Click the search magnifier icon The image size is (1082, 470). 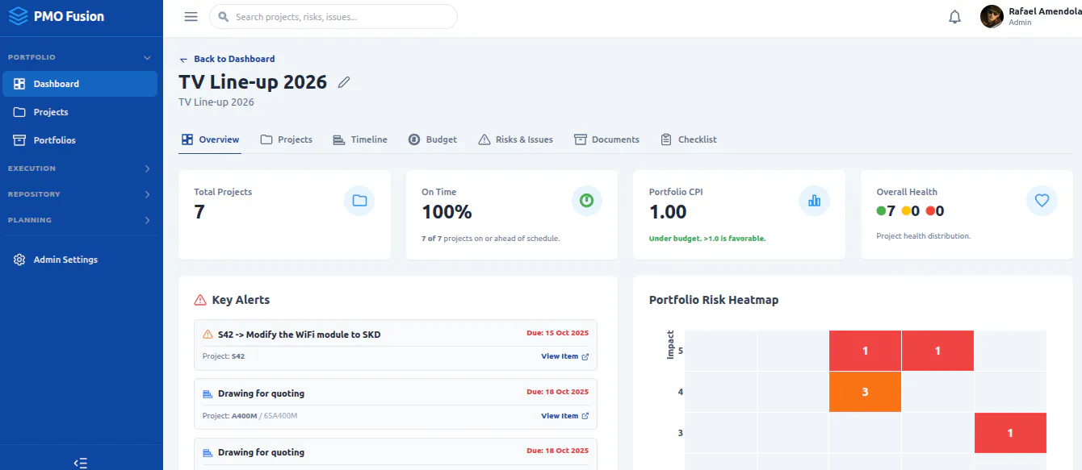(223, 17)
